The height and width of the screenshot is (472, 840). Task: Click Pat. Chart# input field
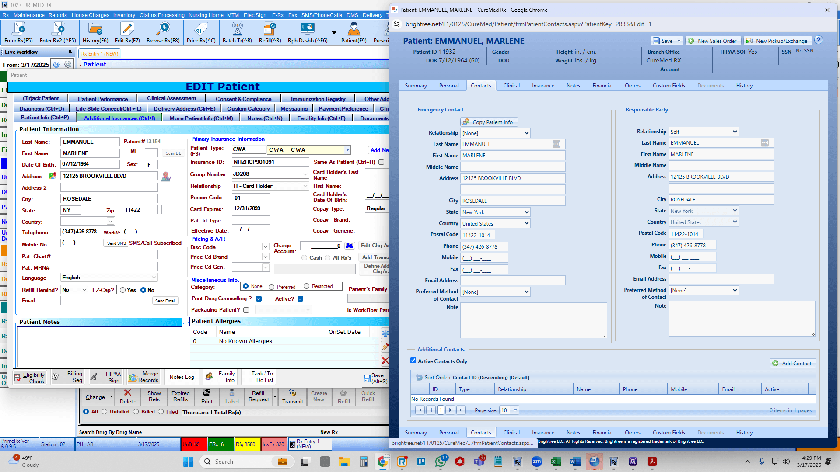[x=109, y=255]
